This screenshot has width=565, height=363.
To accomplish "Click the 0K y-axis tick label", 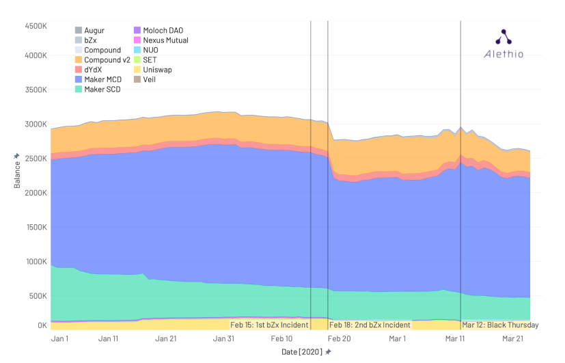I will 42,325.
